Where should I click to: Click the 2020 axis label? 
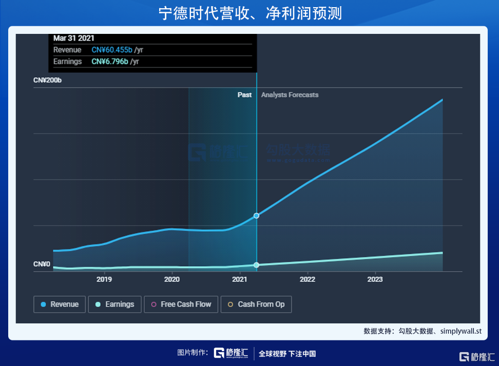pyautogui.click(x=172, y=279)
